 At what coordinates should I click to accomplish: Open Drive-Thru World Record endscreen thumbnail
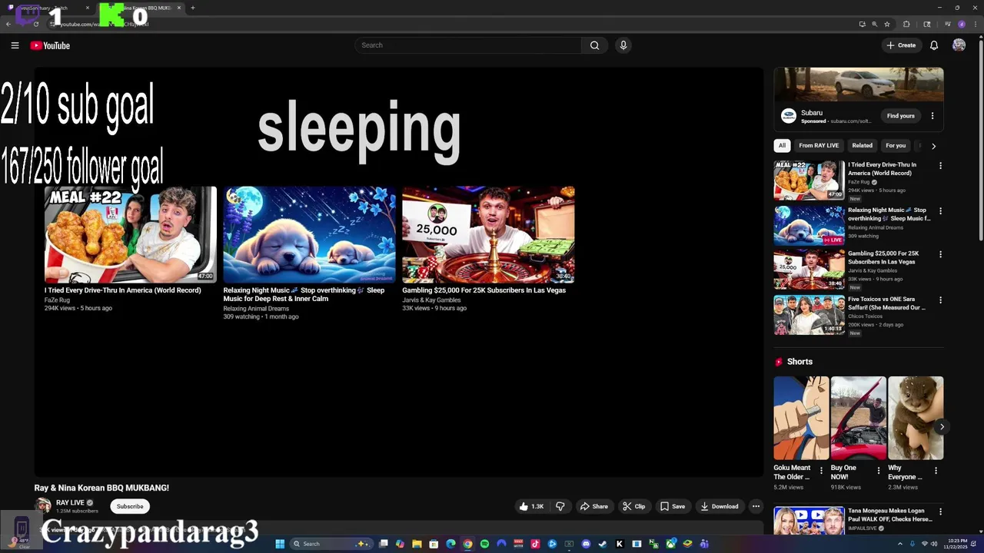tap(131, 234)
